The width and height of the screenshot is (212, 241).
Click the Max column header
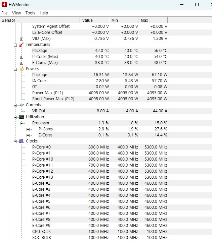point(153,20)
